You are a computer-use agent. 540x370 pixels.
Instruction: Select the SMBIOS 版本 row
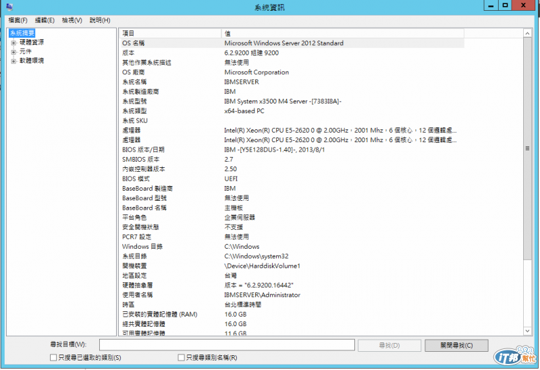292,159
